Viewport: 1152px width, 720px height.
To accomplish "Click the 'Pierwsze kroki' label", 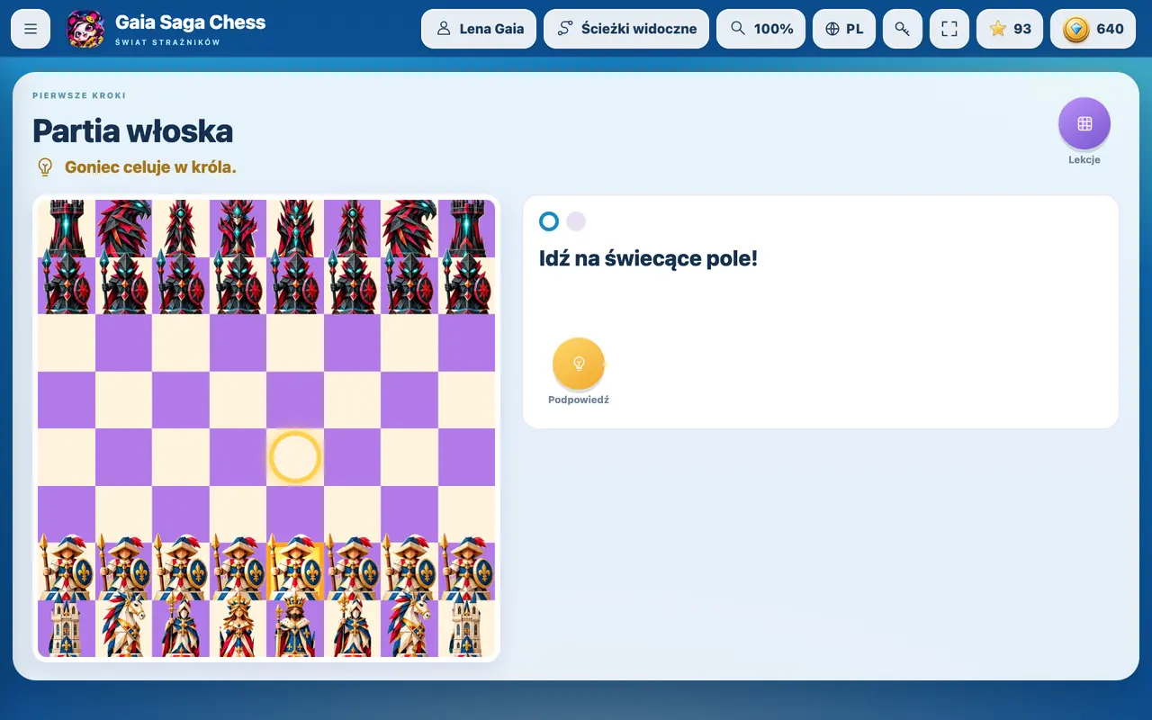I will 79,95.
